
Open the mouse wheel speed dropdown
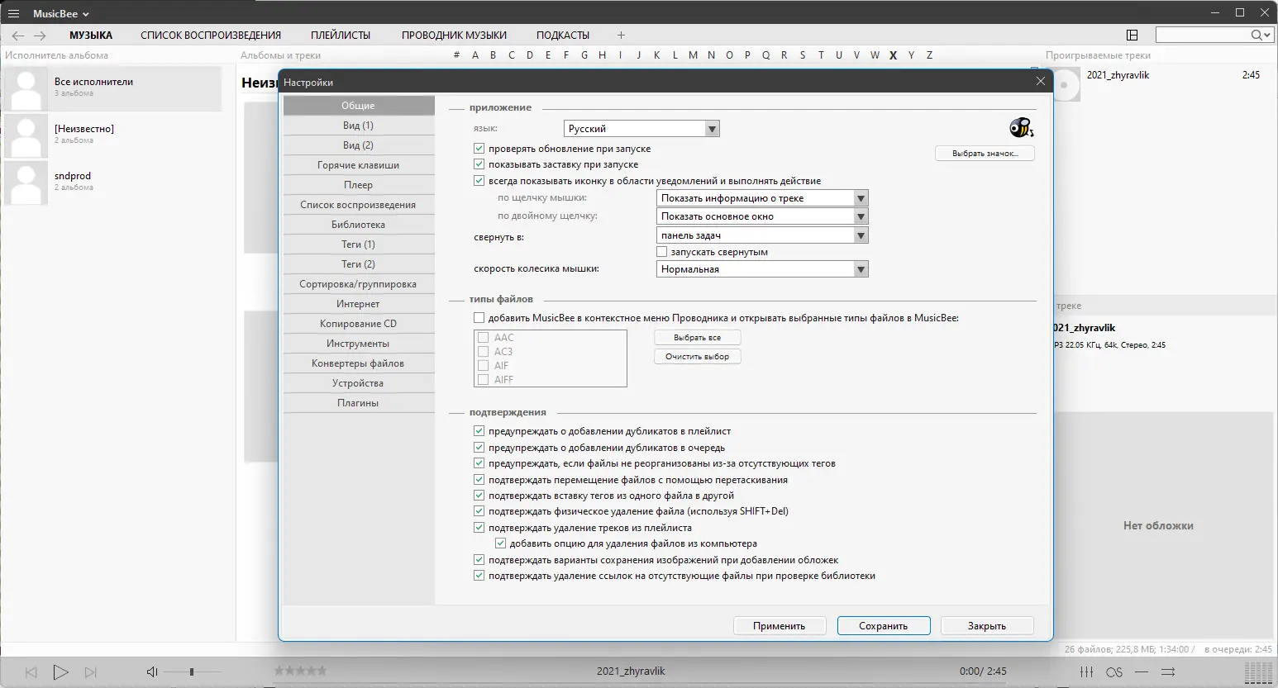[x=762, y=269]
